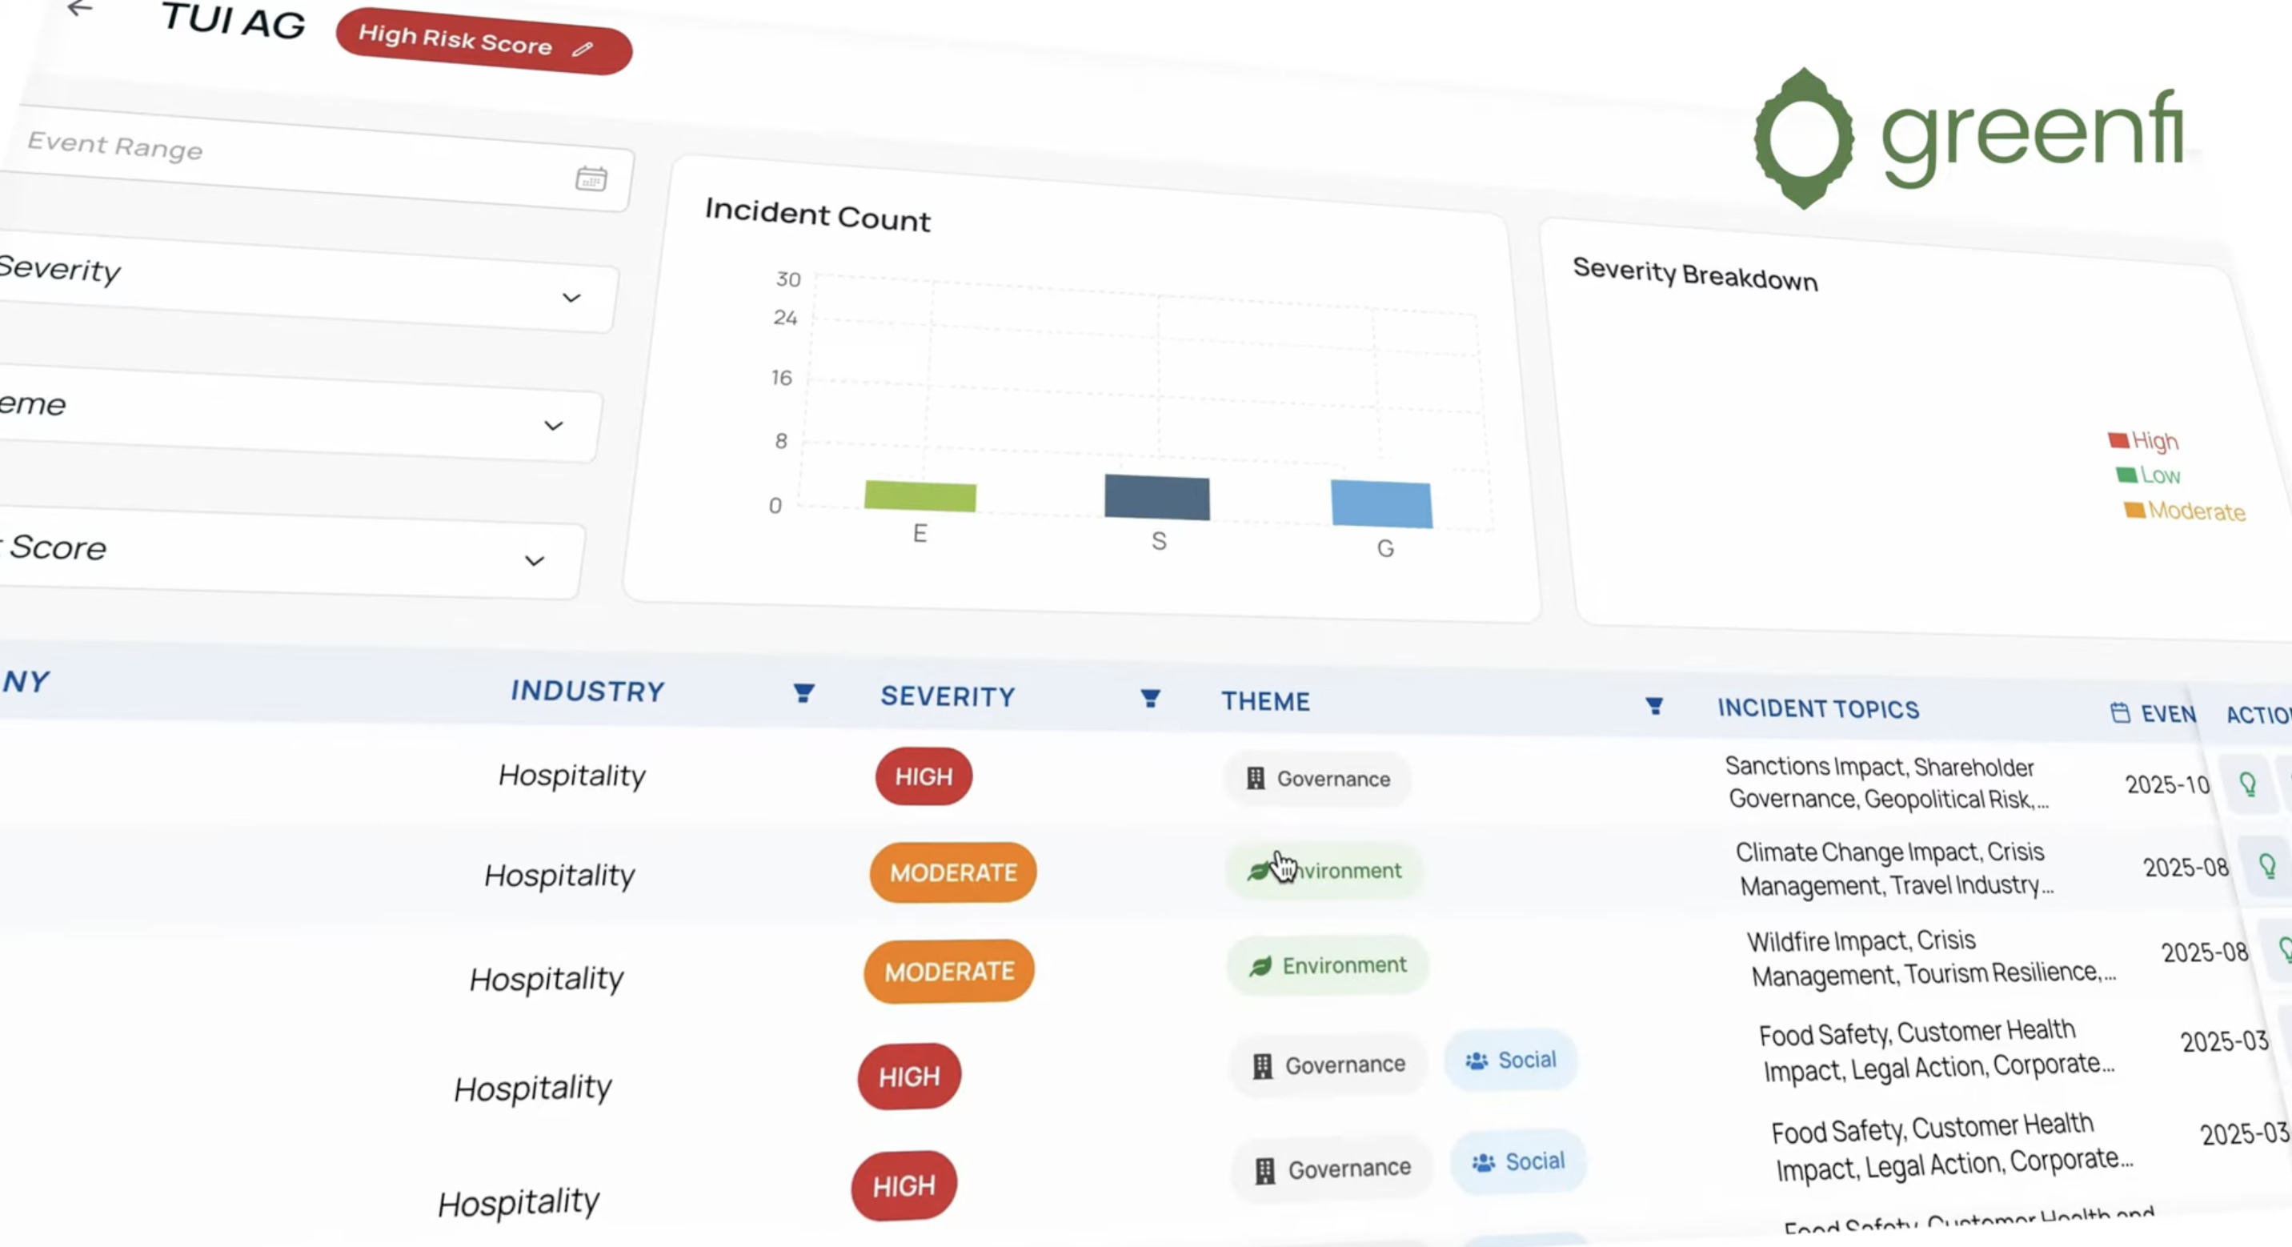Toggle Low in Severity Breakdown legend
Image resolution: width=2292 pixels, height=1247 pixels.
[x=2148, y=475]
